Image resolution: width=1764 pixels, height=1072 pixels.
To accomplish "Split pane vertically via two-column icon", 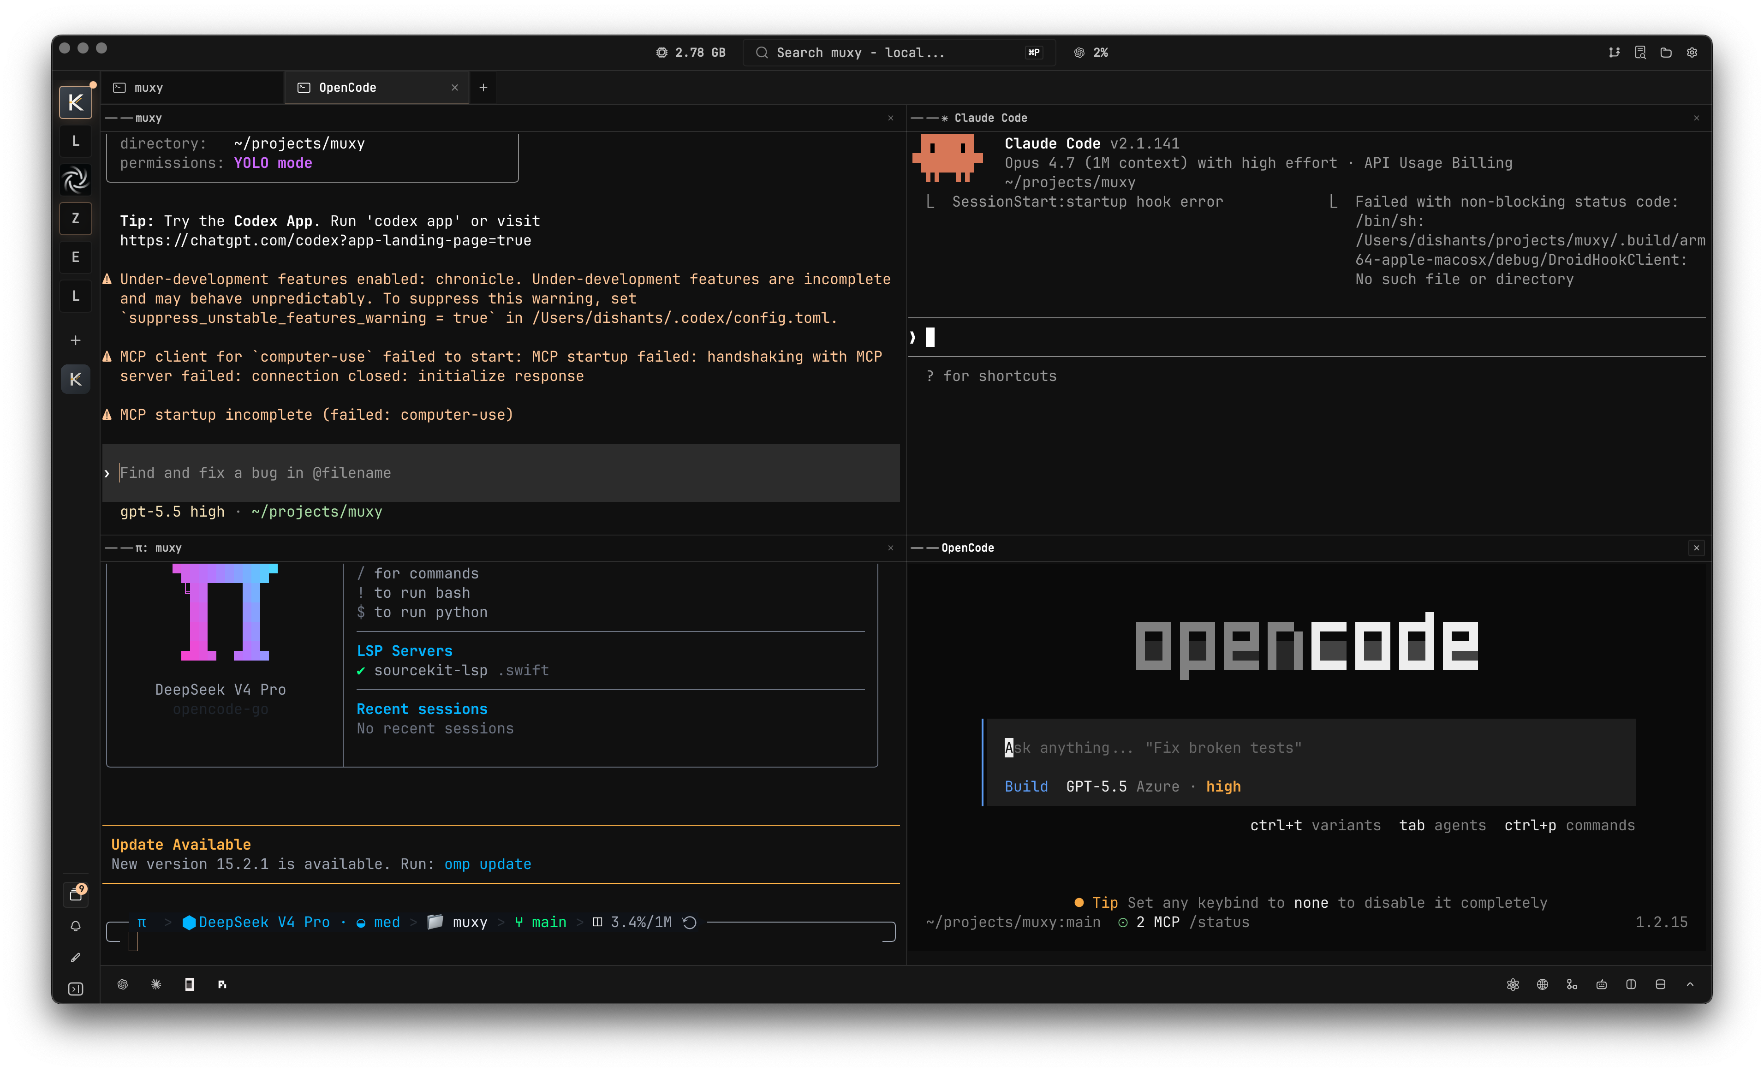I will click(1631, 985).
